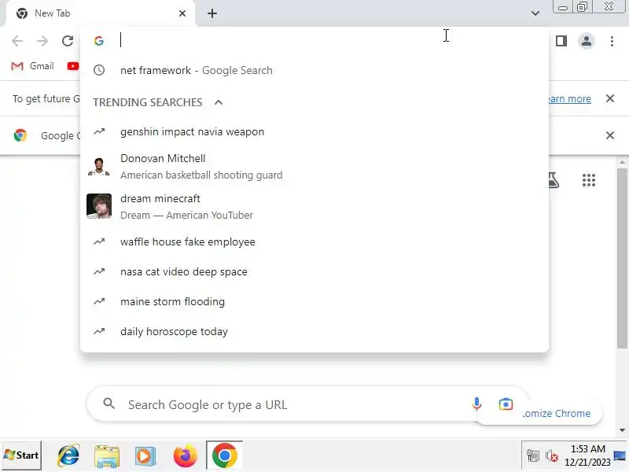Click the browser back arrow
This screenshot has height=472, width=629.
coord(17,41)
